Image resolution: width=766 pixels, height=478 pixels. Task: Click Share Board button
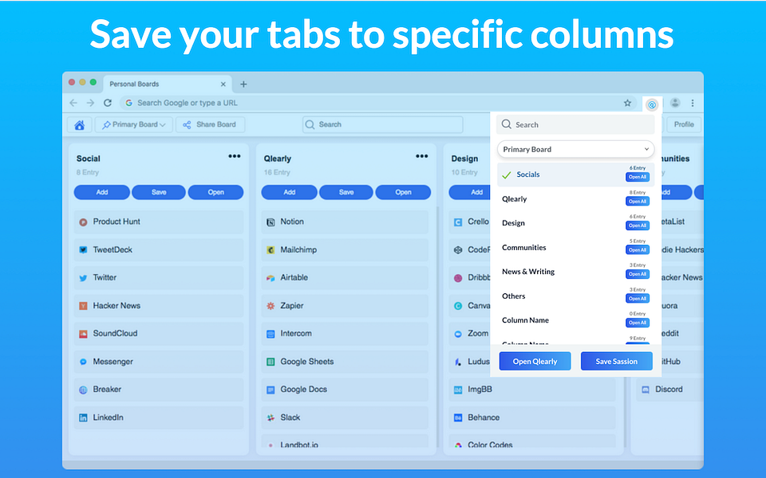click(x=210, y=125)
